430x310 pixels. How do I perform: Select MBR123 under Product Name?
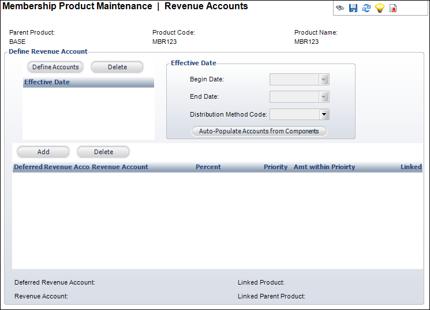tap(306, 42)
